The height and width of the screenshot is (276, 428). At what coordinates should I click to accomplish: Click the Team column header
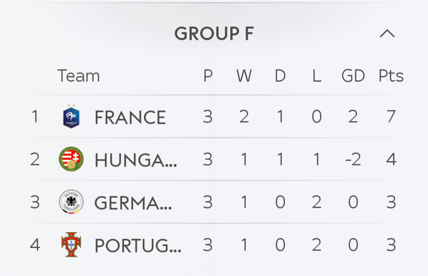(x=78, y=76)
